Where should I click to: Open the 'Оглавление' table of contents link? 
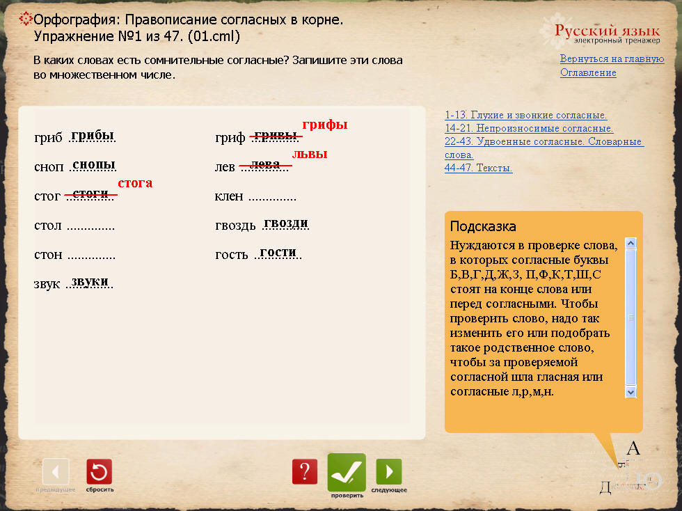(x=588, y=72)
